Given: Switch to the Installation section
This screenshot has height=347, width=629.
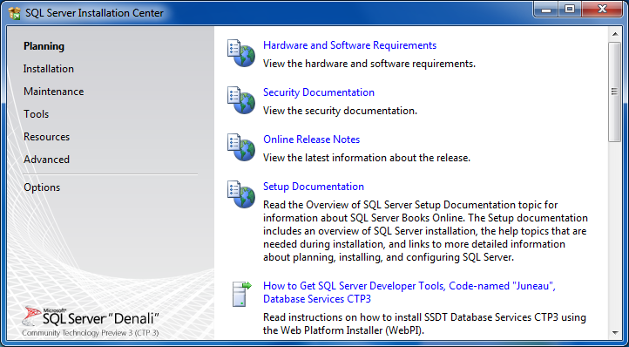Looking at the screenshot, I should click(x=49, y=69).
